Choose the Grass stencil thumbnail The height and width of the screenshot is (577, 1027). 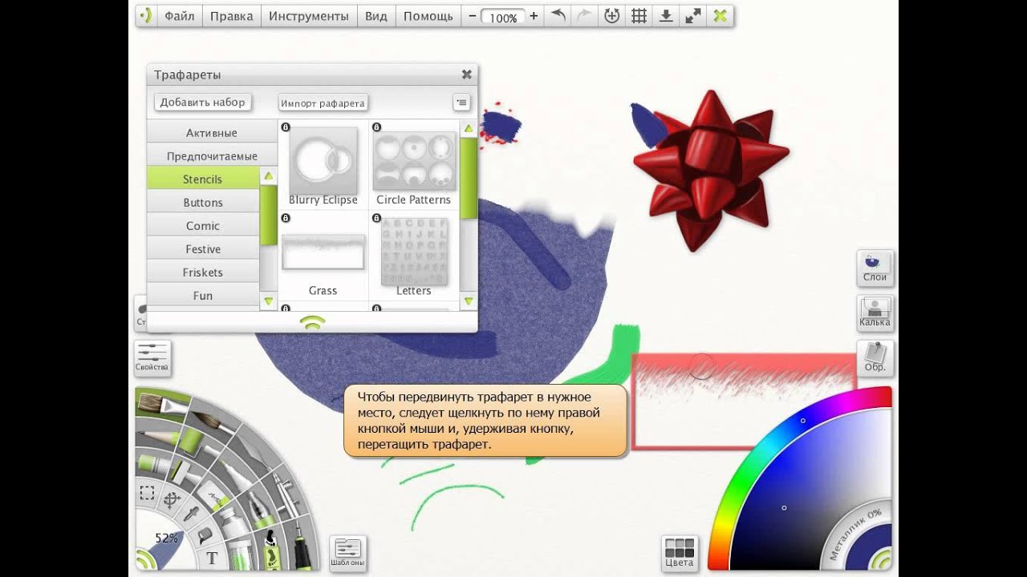pos(323,251)
